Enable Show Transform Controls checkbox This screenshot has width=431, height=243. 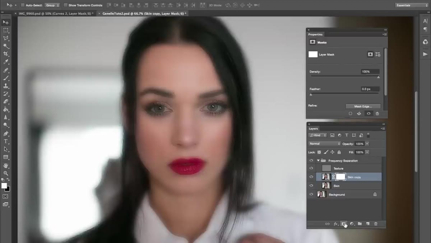[x=65, y=5]
